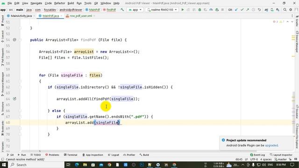
Task: Click the Git push arrow icon
Action: pyautogui.click(x=248, y=10)
